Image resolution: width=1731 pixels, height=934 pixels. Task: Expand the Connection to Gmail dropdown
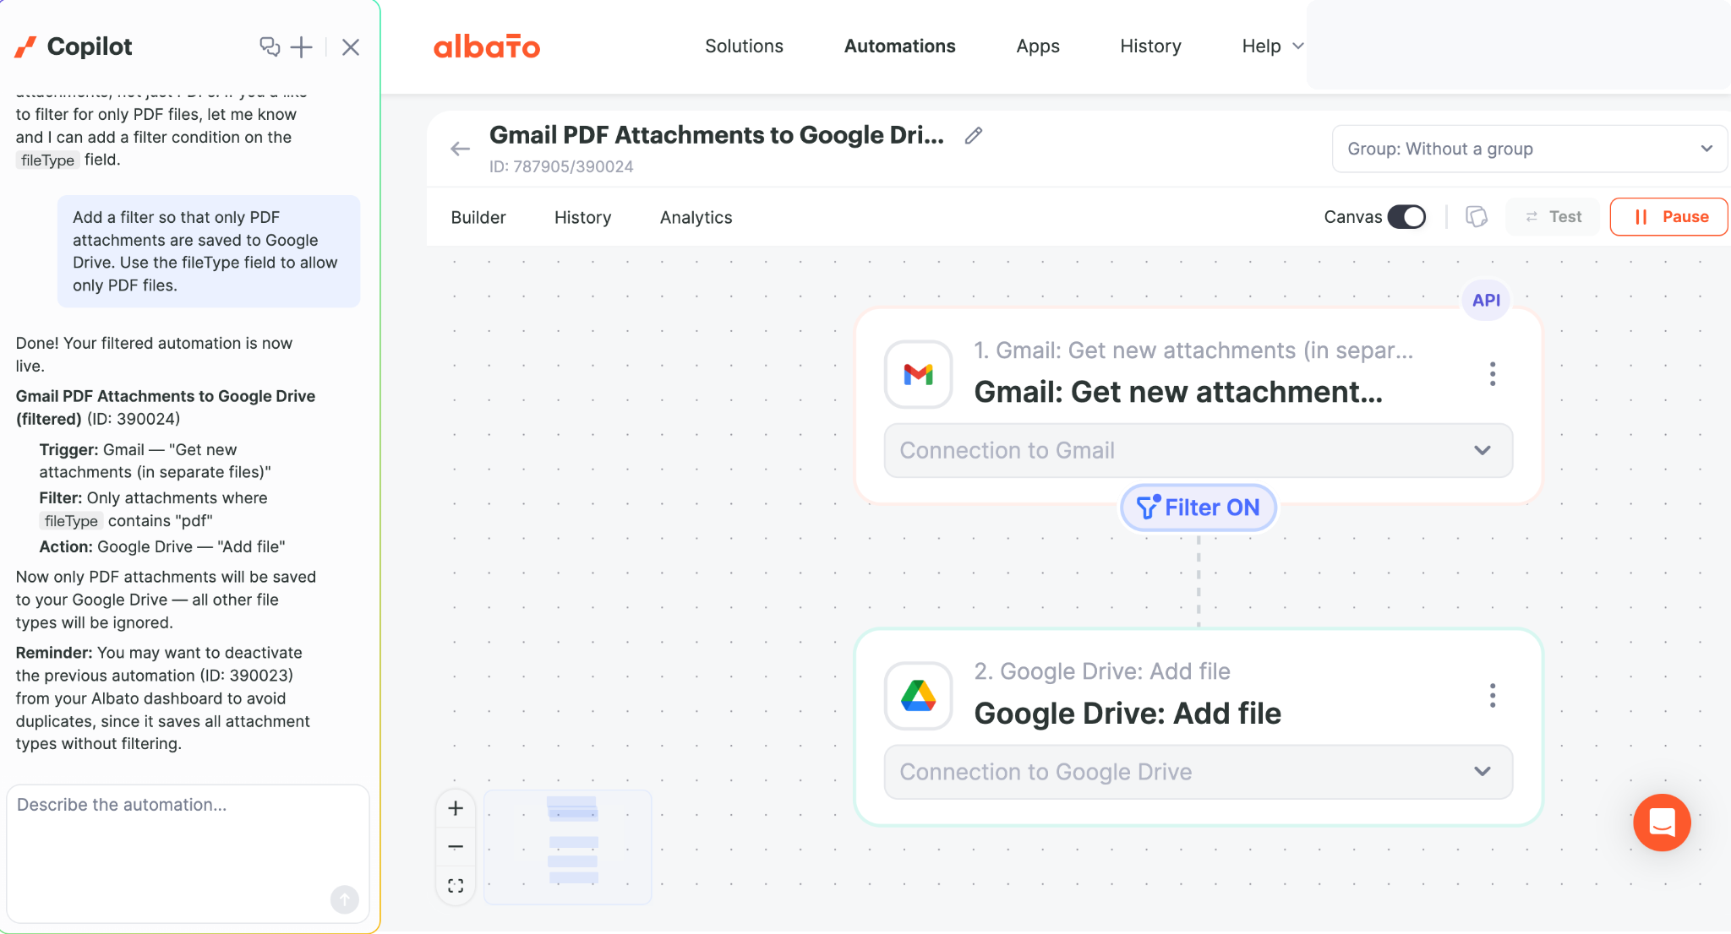(1199, 450)
